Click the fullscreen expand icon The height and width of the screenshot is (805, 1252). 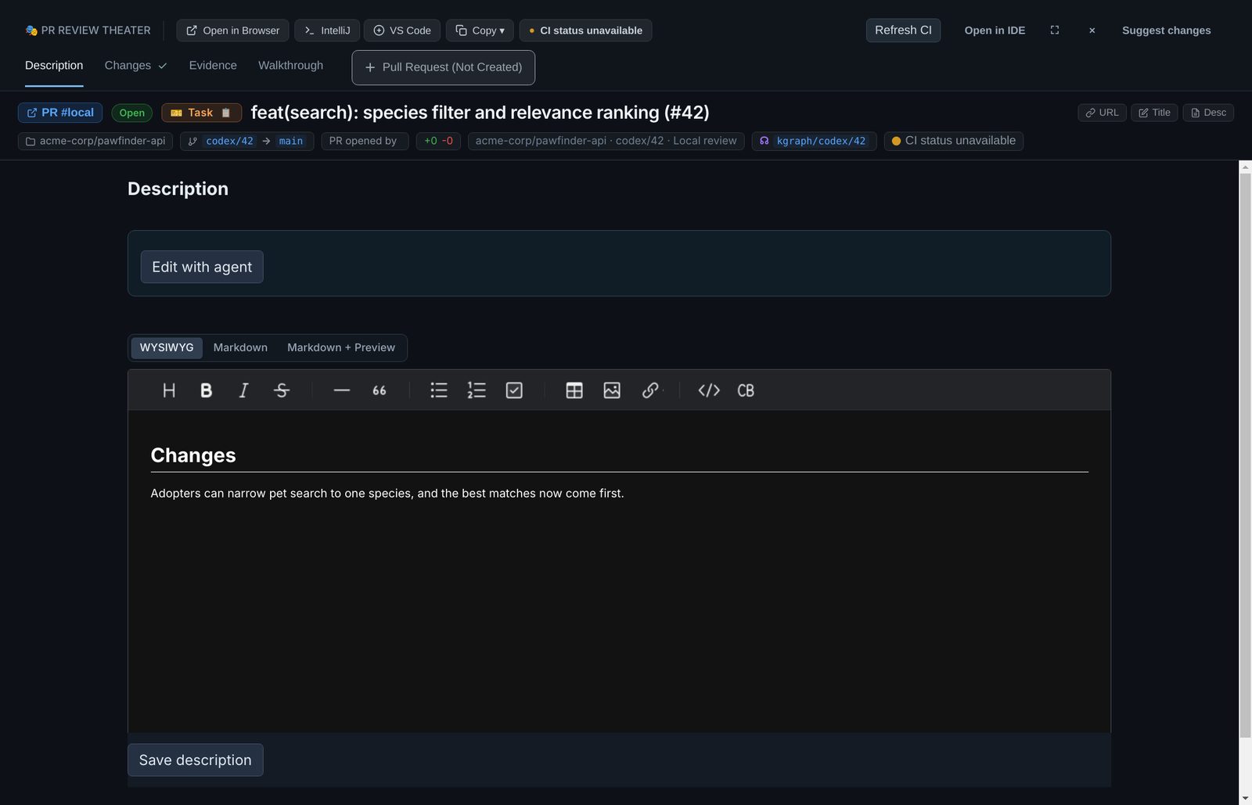tap(1055, 31)
